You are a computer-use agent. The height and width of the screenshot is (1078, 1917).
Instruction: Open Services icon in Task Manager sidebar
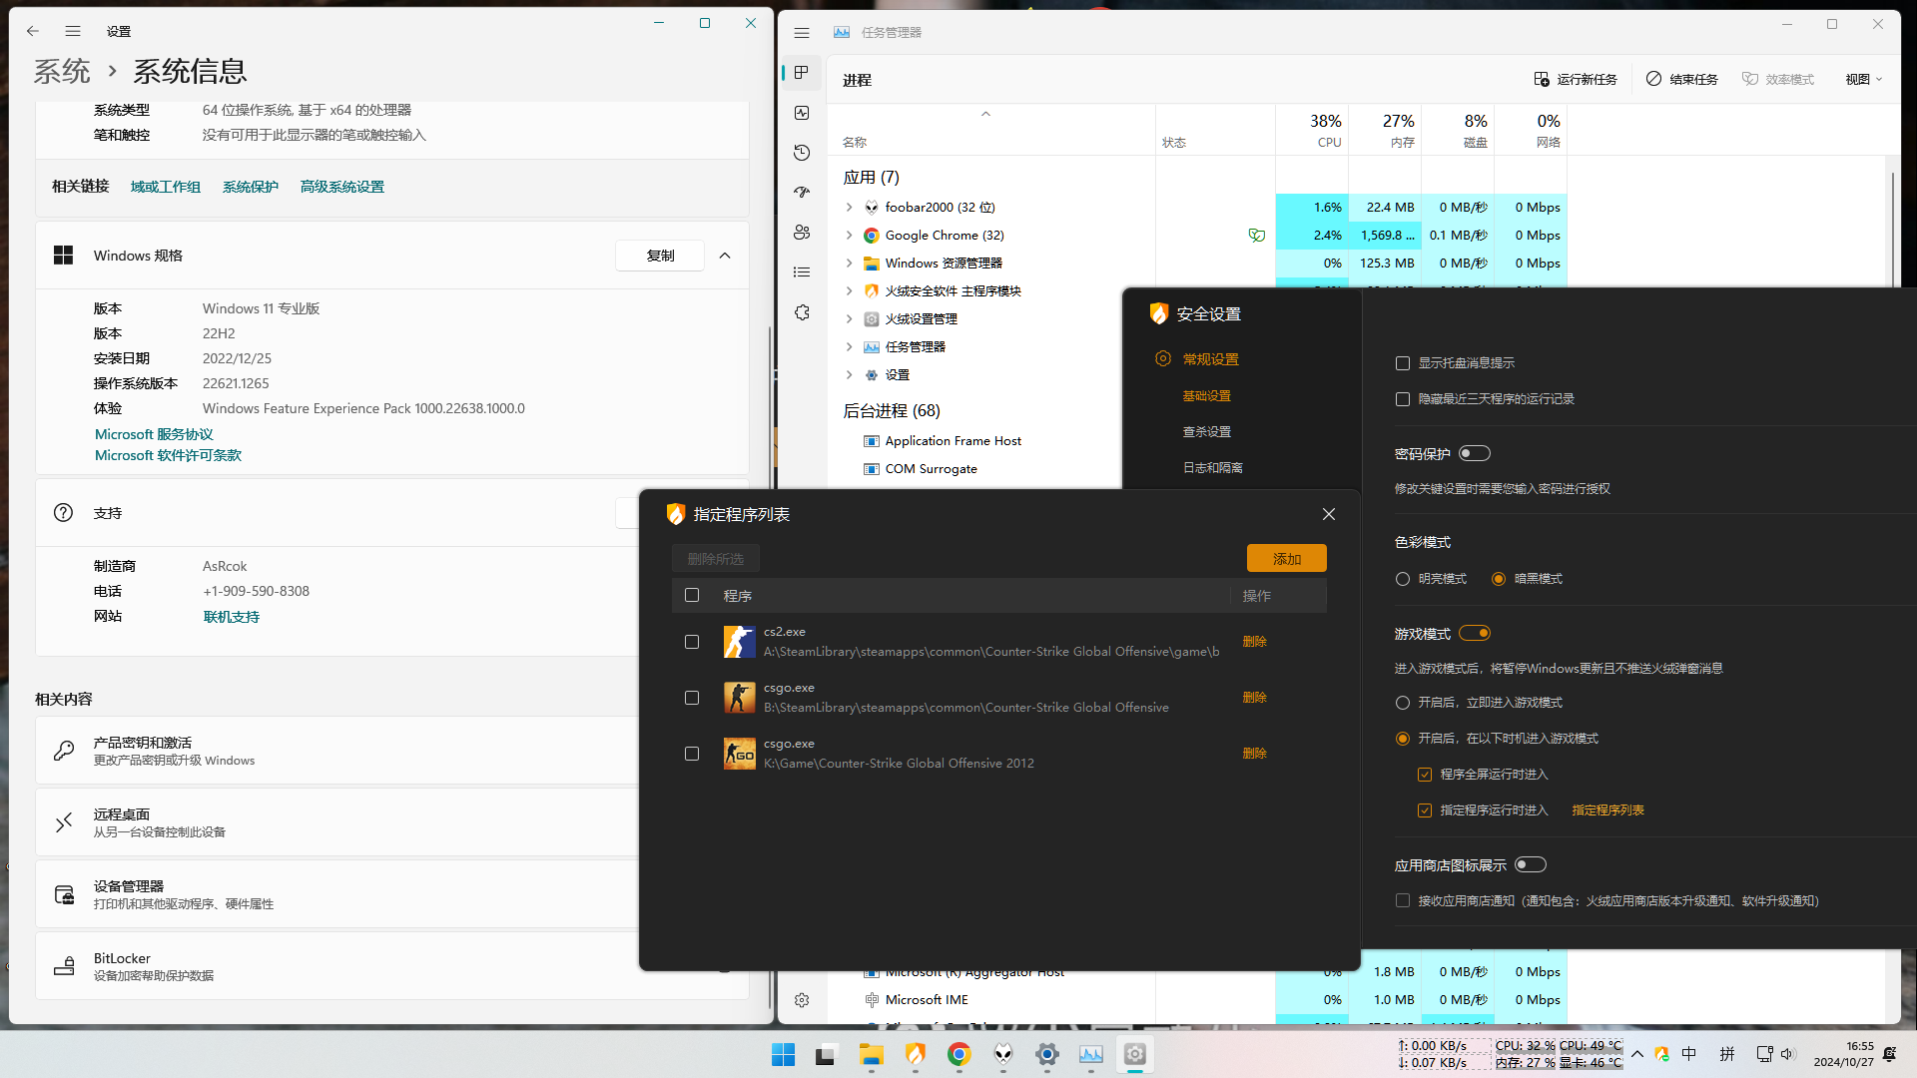[x=802, y=312]
